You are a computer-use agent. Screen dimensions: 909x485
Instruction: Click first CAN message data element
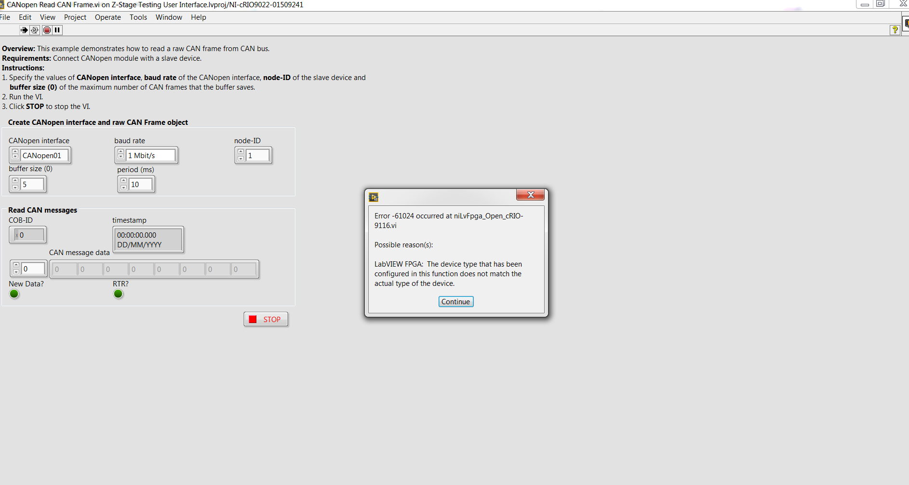(x=65, y=269)
